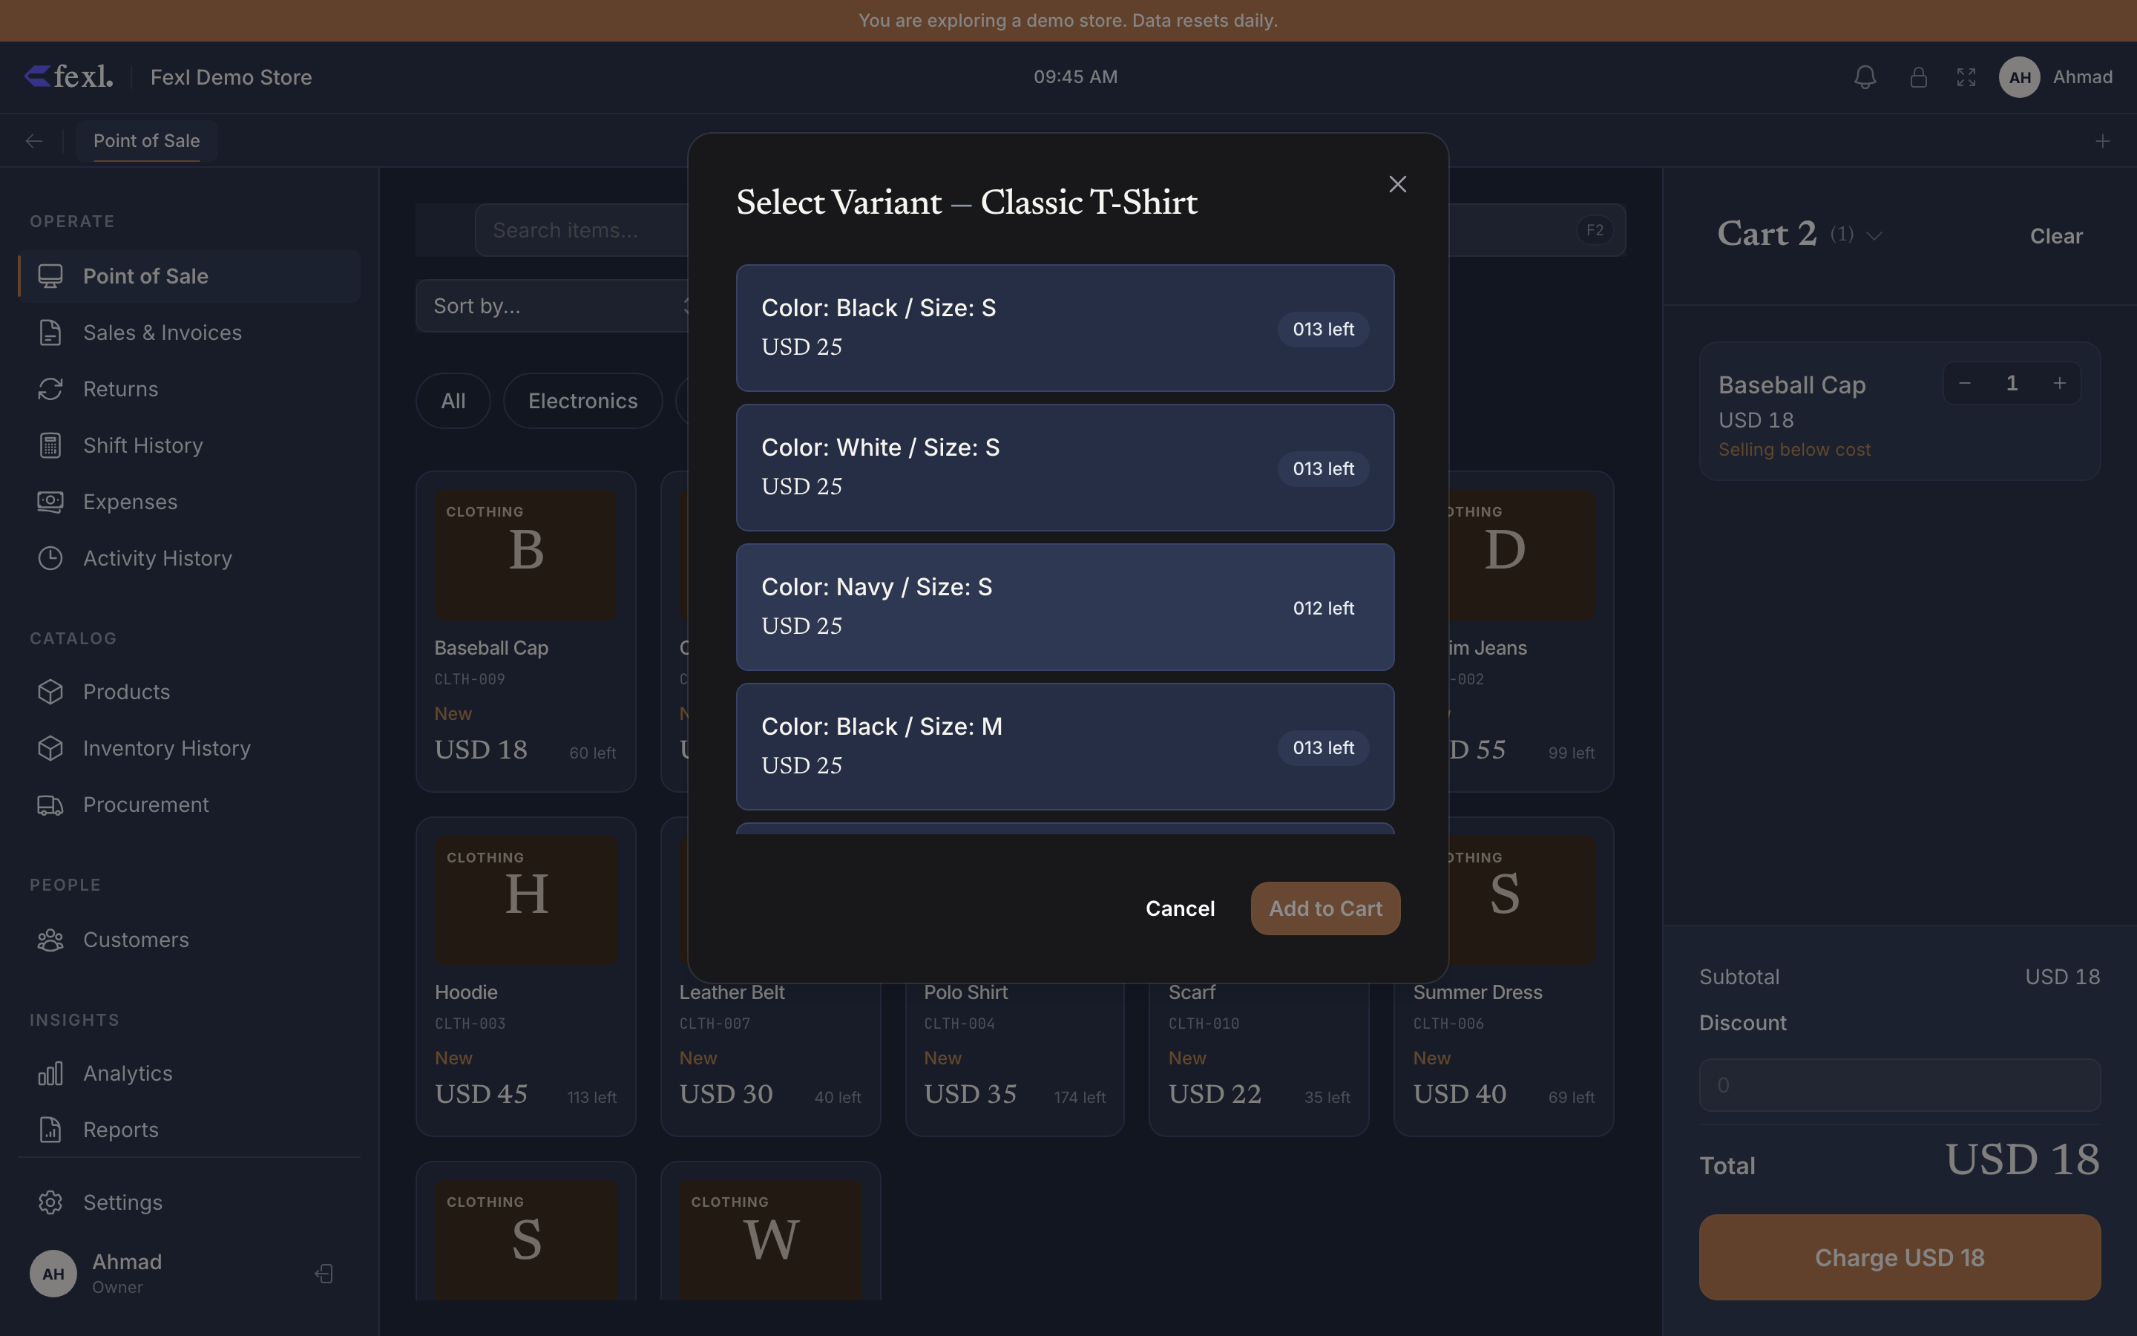2137x1336 pixels.
Task: Select Color: White / Size: S variant
Action: pos(1065,468)
